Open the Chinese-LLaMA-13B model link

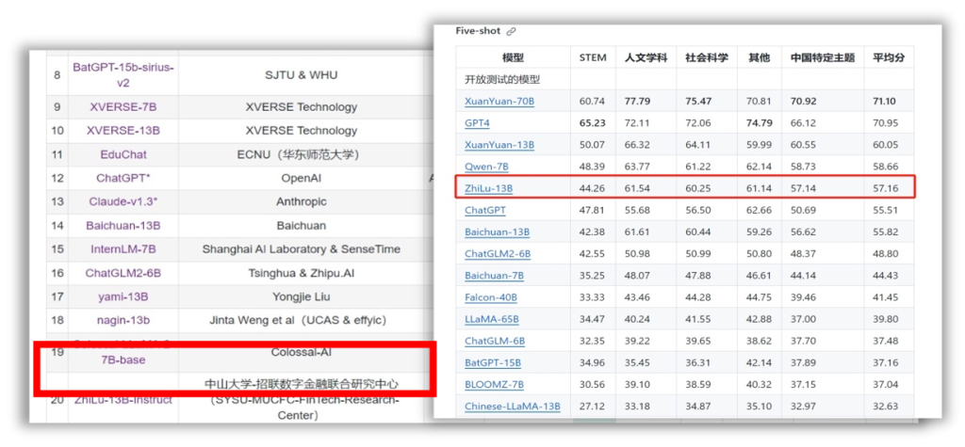pos(512,407)
